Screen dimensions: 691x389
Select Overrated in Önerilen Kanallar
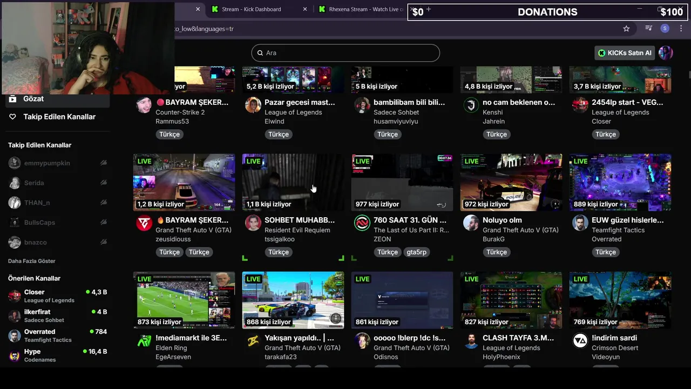[57, 336]
